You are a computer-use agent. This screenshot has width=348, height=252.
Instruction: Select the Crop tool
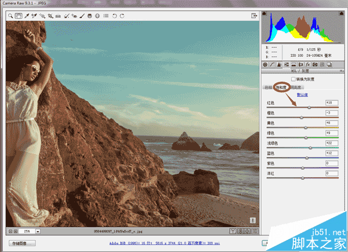50,16
